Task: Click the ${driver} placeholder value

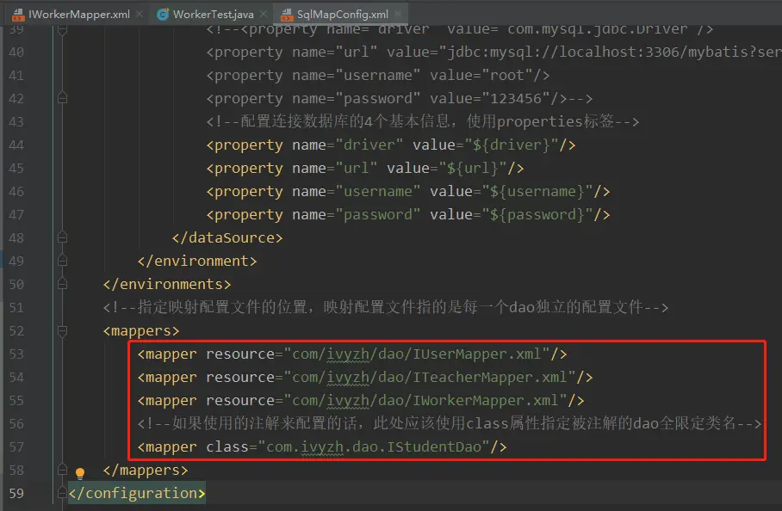Action: [512, 145]
